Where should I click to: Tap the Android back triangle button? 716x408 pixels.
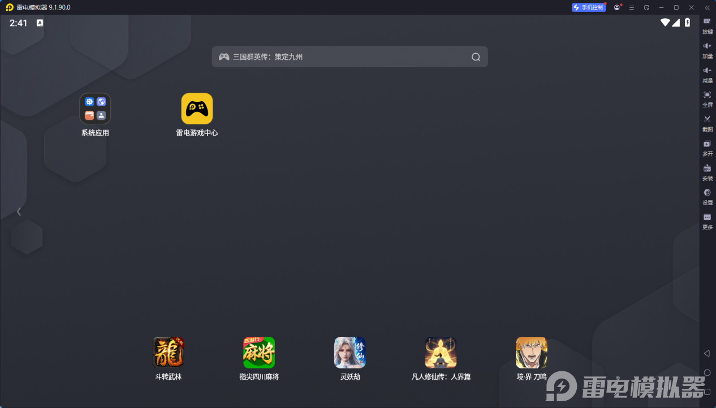click(x=707, y=353)
